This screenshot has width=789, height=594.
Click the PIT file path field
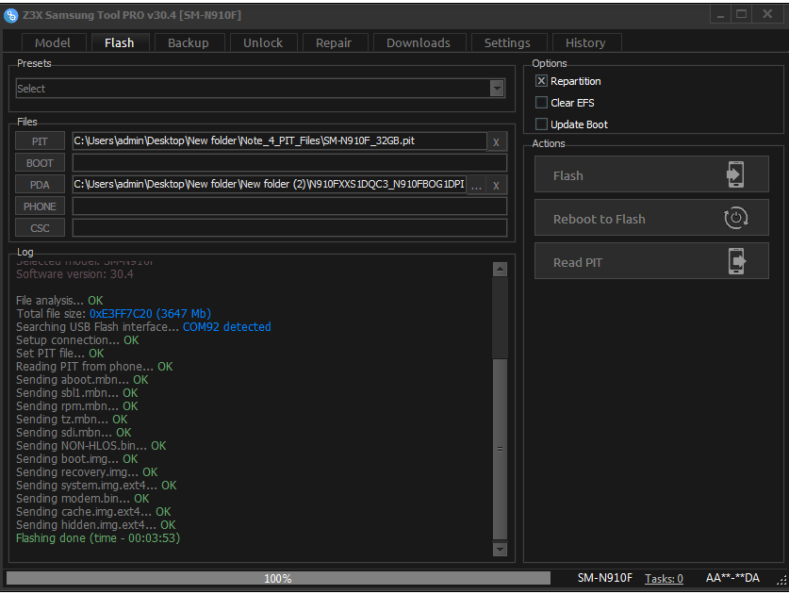[x=279, y=140]
